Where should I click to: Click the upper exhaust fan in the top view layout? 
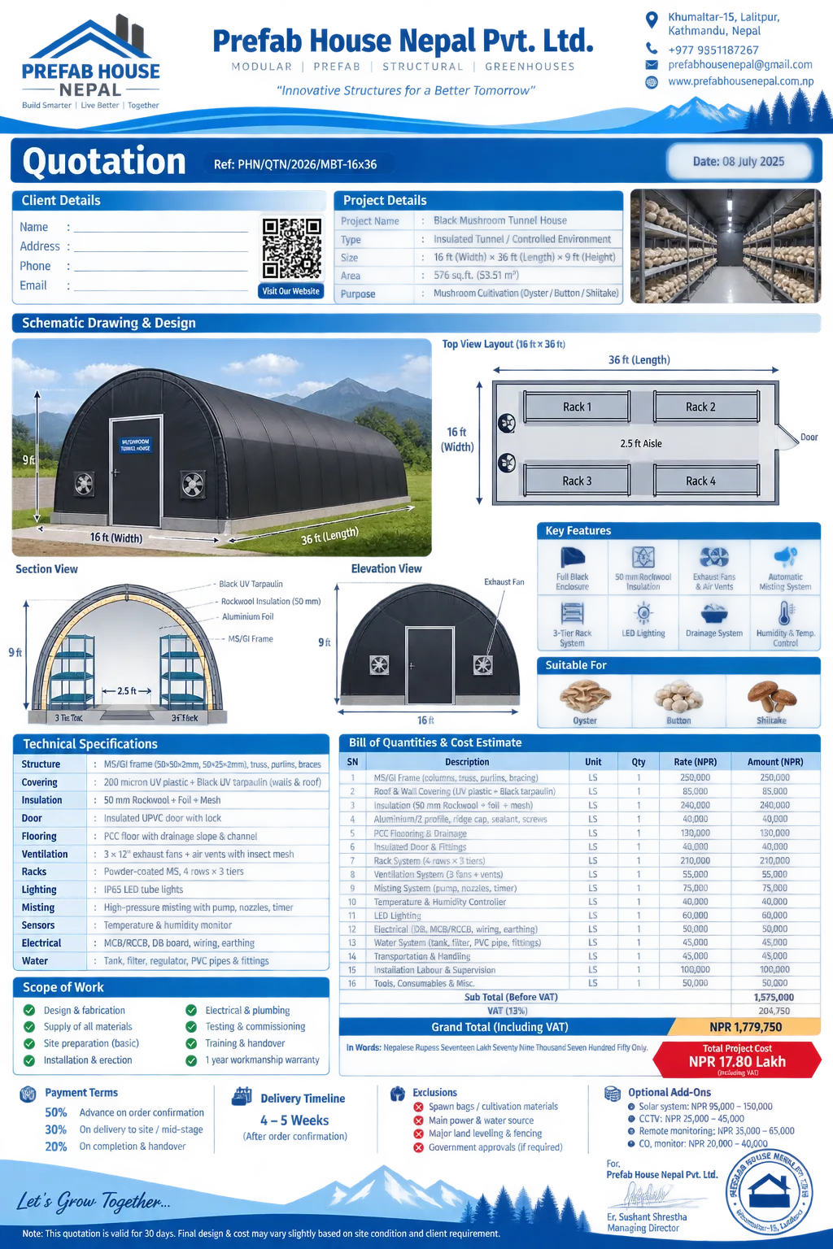[x=507, y=423]
